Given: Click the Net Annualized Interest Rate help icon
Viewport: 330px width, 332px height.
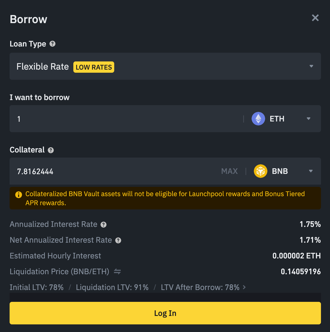Looking at the screenshot, I should click(118, 240).
